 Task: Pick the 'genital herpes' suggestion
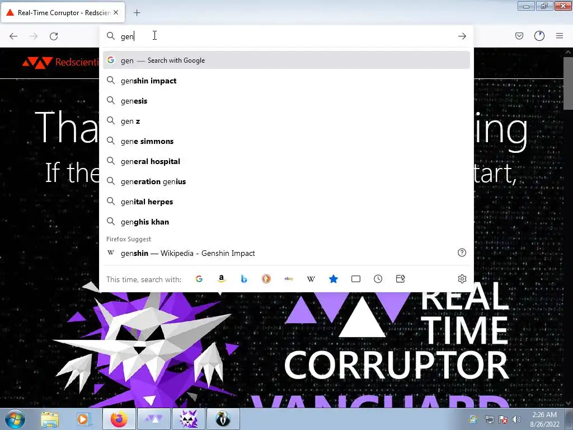[286, 202]
